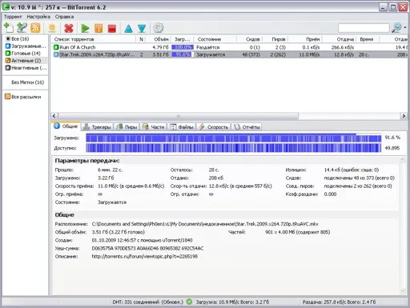Click the torrents.ru description URL

pyautogui.click(x=145, y=257)
